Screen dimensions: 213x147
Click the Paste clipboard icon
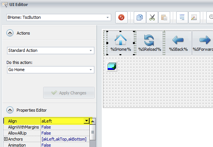(x=164, y=17)
